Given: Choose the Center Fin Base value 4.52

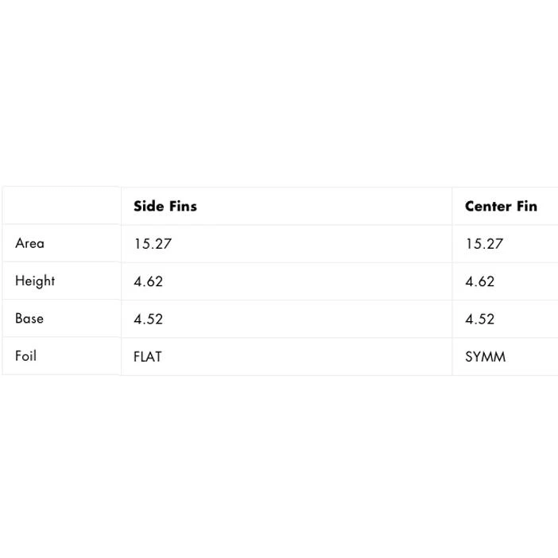Looking at the screenshot, I should [x=479, y=319].
